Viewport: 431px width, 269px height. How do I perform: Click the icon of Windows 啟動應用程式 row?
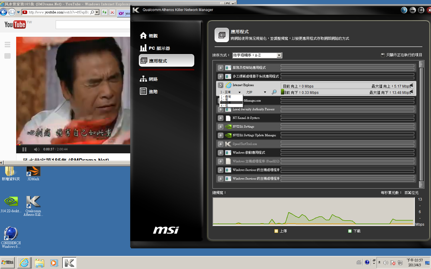tap(228, 153)
